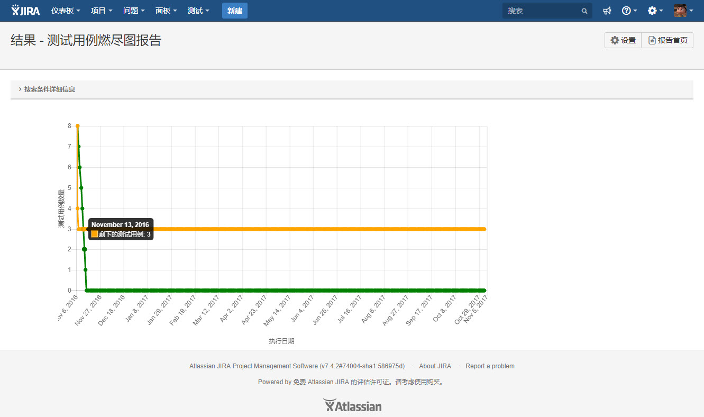Image resolution: width=704 pixels, height=417 pixels.
Task: Click the page title 结果 - 测试用例燃尽图报告
Action: 86,40
